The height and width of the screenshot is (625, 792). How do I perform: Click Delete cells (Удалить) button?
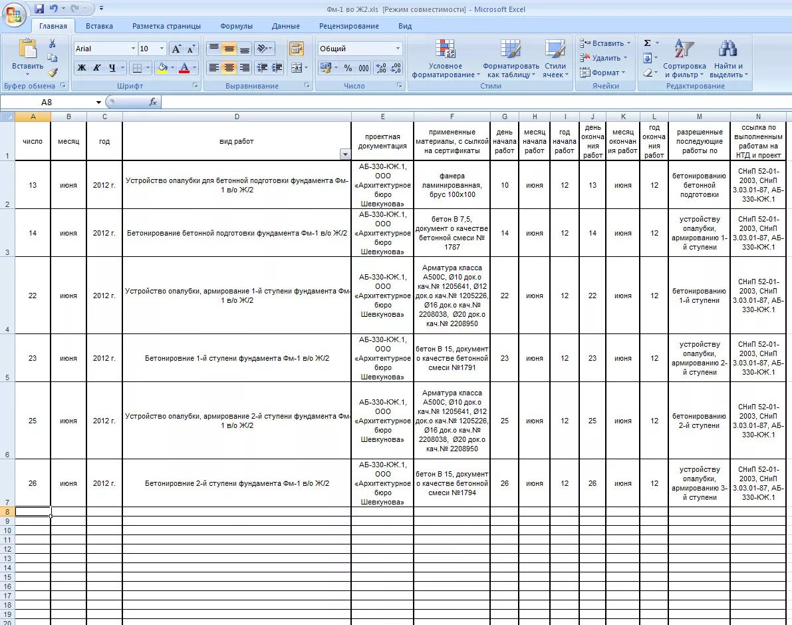click(x=604, y=58)
